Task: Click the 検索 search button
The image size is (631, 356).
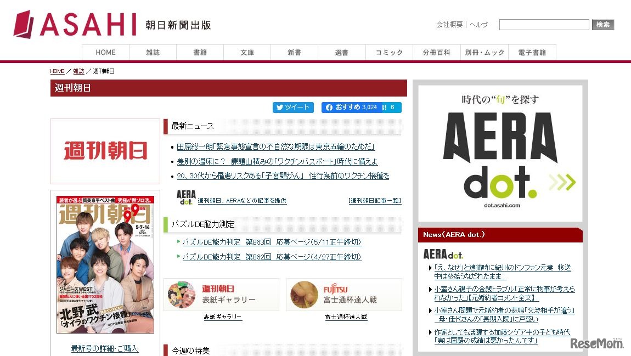Action: click(x=603, y=25)
